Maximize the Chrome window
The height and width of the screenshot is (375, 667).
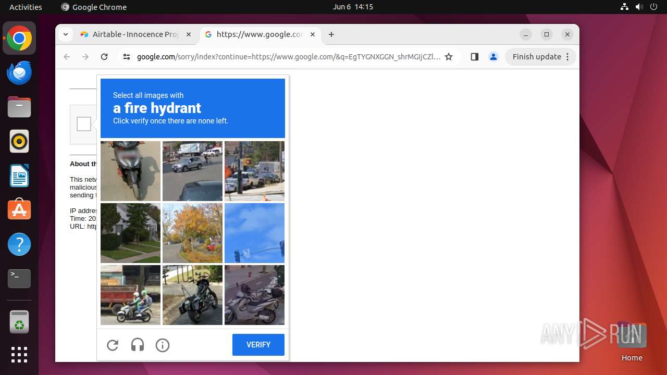547,34
